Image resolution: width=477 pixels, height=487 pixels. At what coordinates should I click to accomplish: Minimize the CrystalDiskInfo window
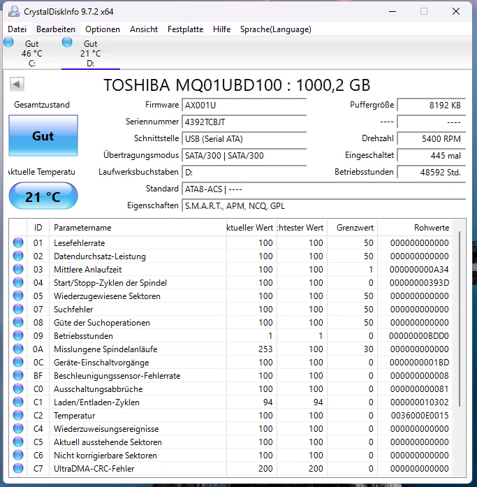point(392,11)
